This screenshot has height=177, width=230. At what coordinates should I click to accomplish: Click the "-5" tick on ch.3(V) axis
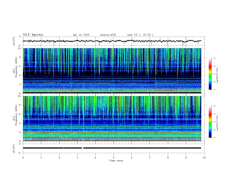tap(20, 153)
